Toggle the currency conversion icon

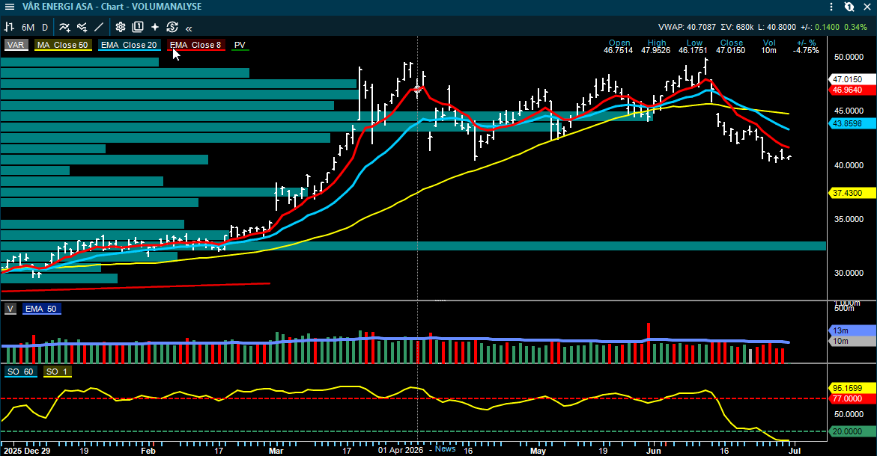[172, 27]
